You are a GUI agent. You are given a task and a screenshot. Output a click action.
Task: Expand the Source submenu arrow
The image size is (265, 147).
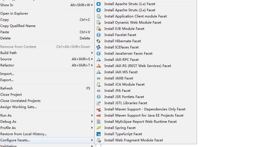[x=92, y=59]
